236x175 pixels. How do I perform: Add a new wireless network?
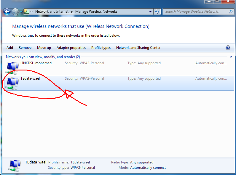tap(10, 48)
